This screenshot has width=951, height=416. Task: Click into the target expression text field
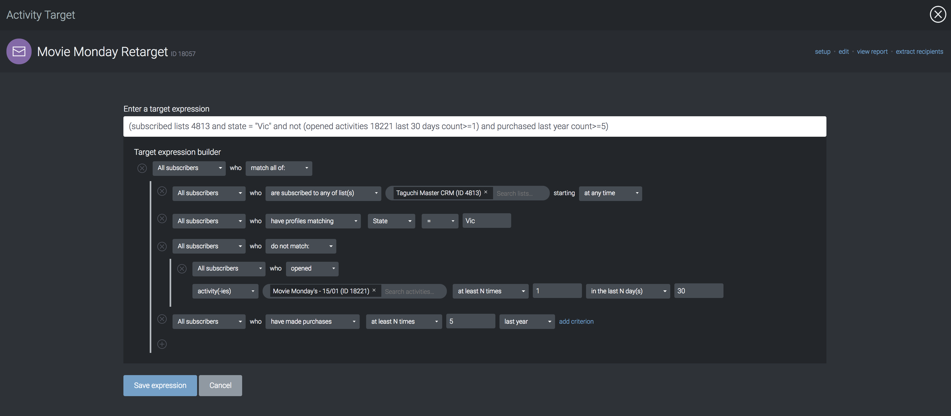tap(474, 126)
